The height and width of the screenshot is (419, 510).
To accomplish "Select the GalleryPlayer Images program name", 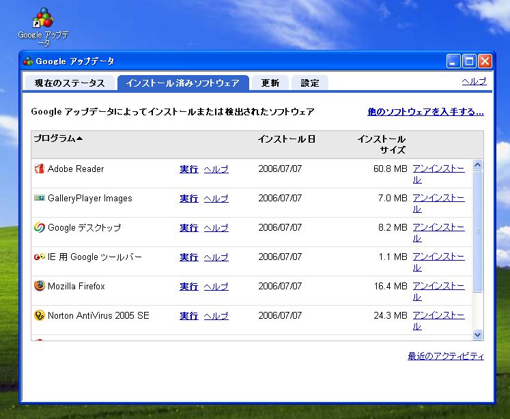I will tap(89, 199).
